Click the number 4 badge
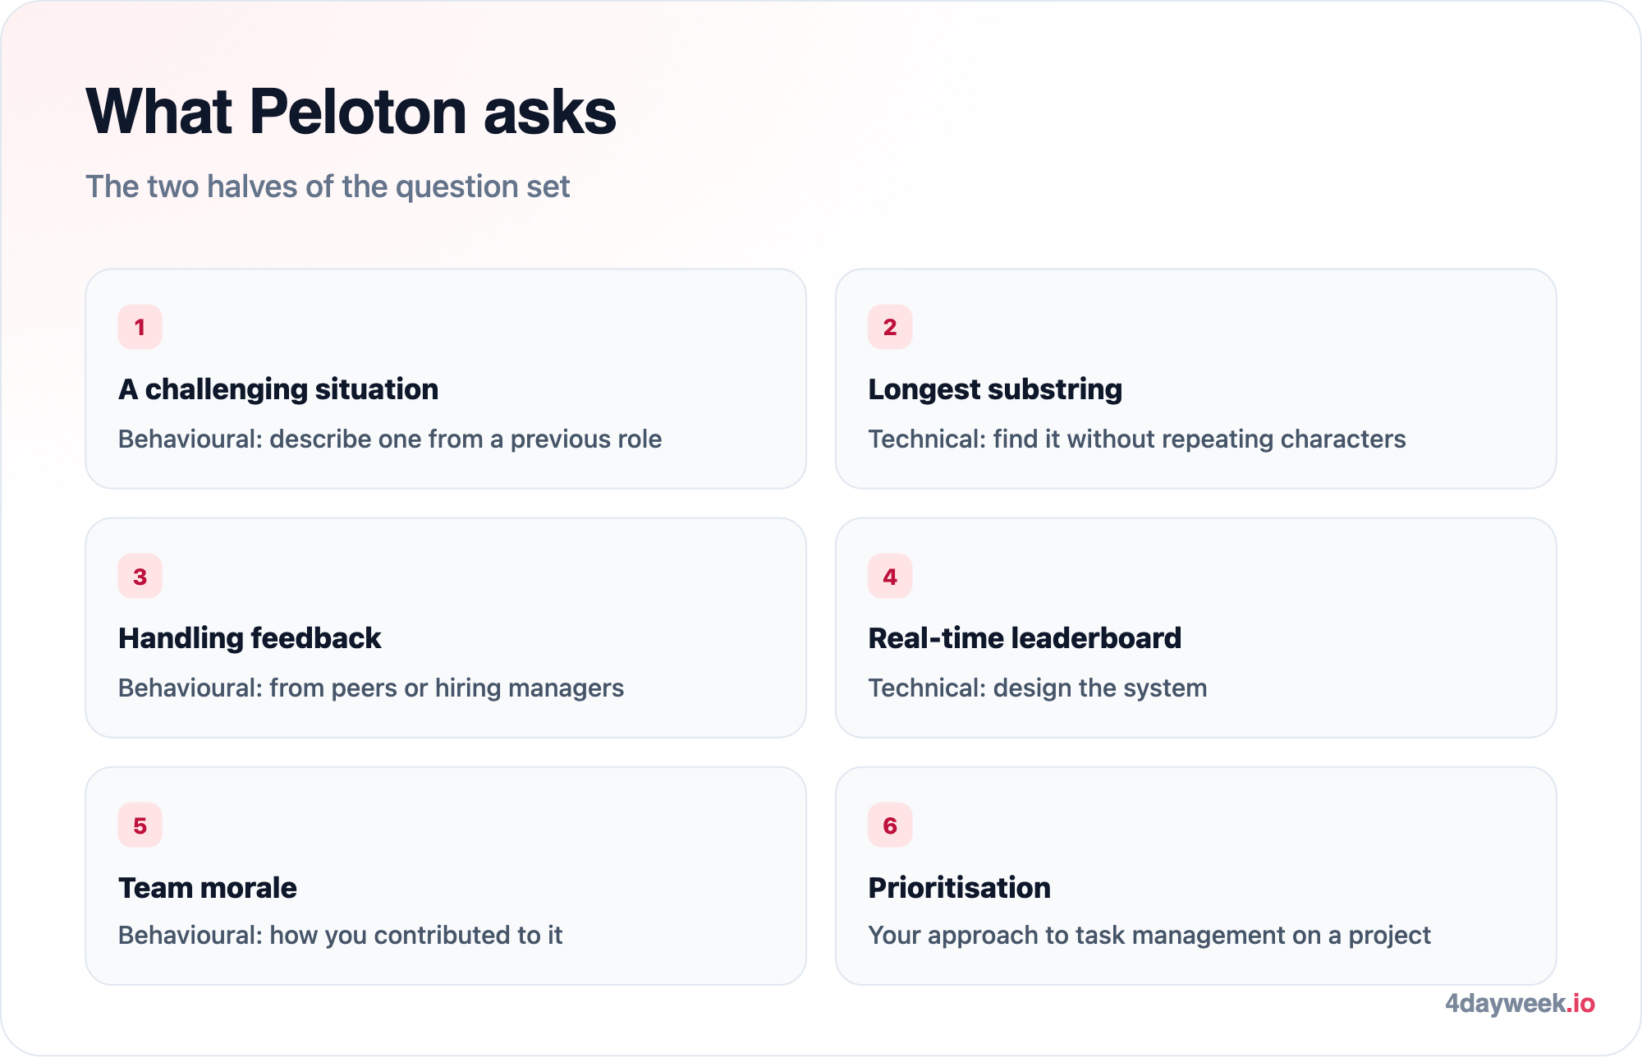The image size is (1642, 1058). 890,577
